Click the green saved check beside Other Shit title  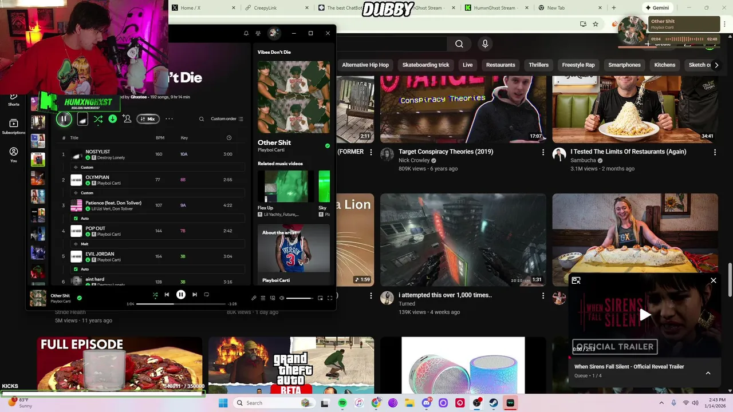pos(328,146)
